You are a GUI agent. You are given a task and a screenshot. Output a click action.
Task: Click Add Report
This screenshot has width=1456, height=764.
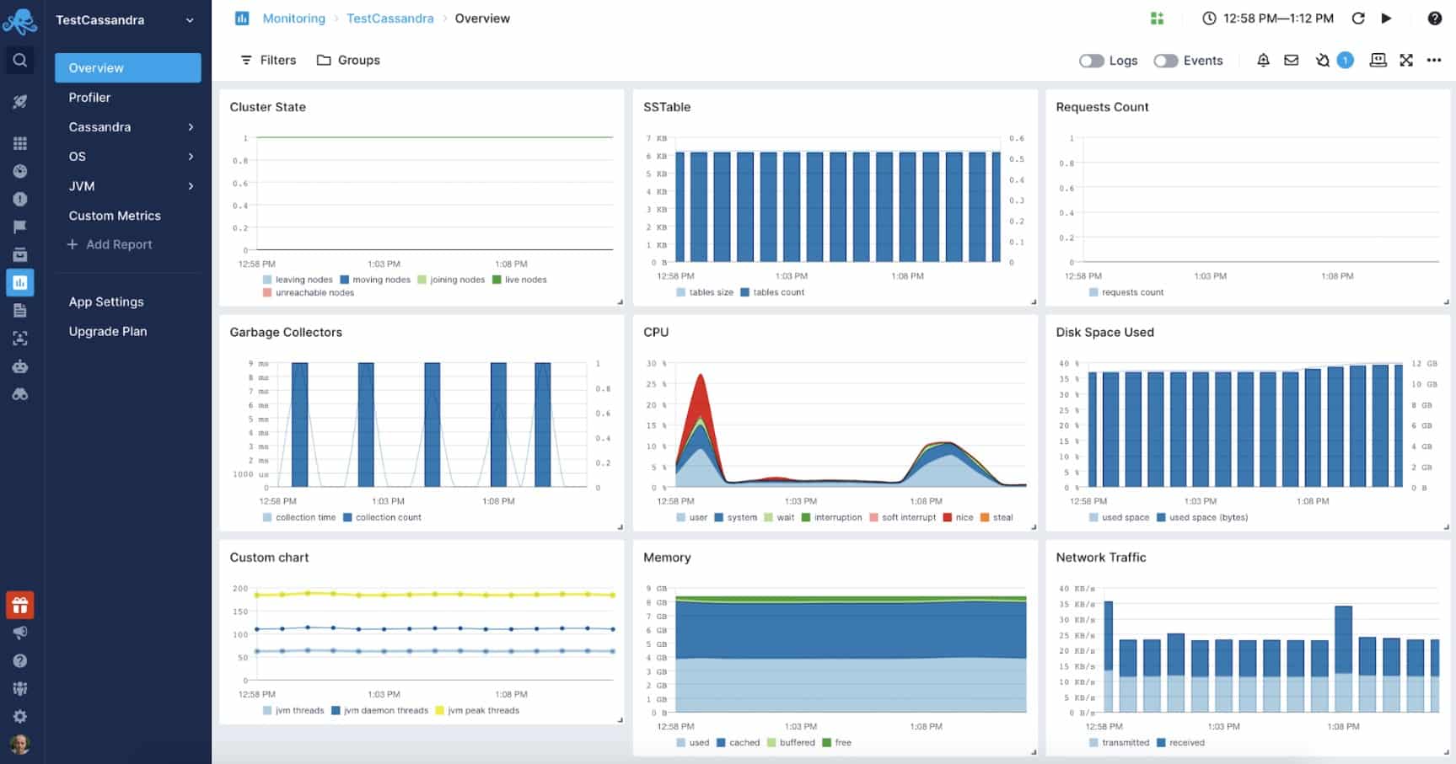tap(110, 244)
